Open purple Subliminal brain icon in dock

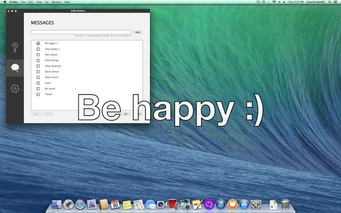(209, 204)
